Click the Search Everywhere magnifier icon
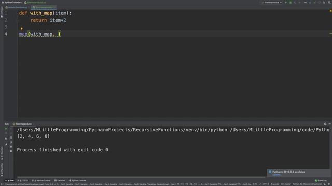The width and height of the screenshot is (332, 186). tap(329, 2)
